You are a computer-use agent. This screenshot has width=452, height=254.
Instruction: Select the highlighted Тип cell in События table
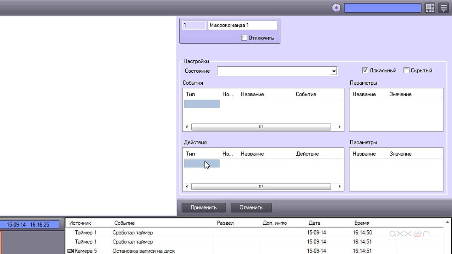(202, 104)
